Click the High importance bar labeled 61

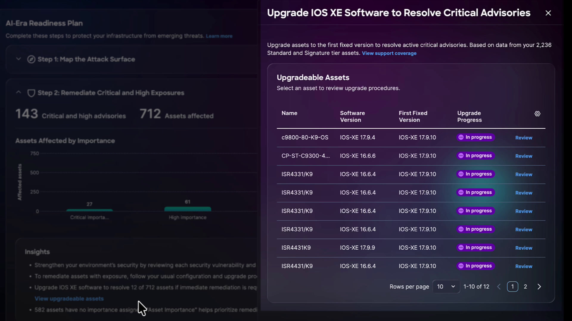click(x=188, y=209)
